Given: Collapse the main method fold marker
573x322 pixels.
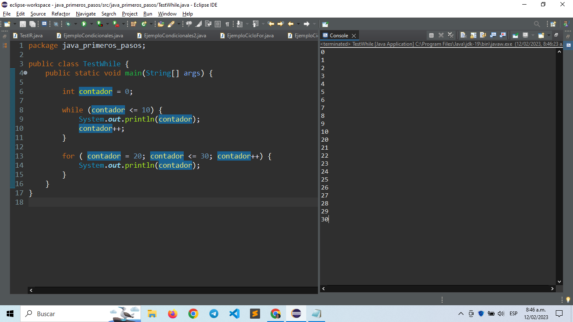Looking at the screenshot, I should click(x=25, y=73).
